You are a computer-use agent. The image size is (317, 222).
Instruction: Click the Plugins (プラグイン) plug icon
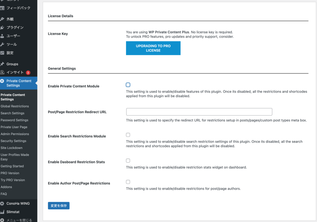[x=2, y=28]
